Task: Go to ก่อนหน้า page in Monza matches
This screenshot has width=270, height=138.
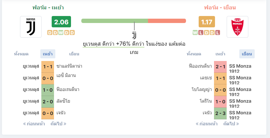Action: pyautogui.click(x=207, y=124)
